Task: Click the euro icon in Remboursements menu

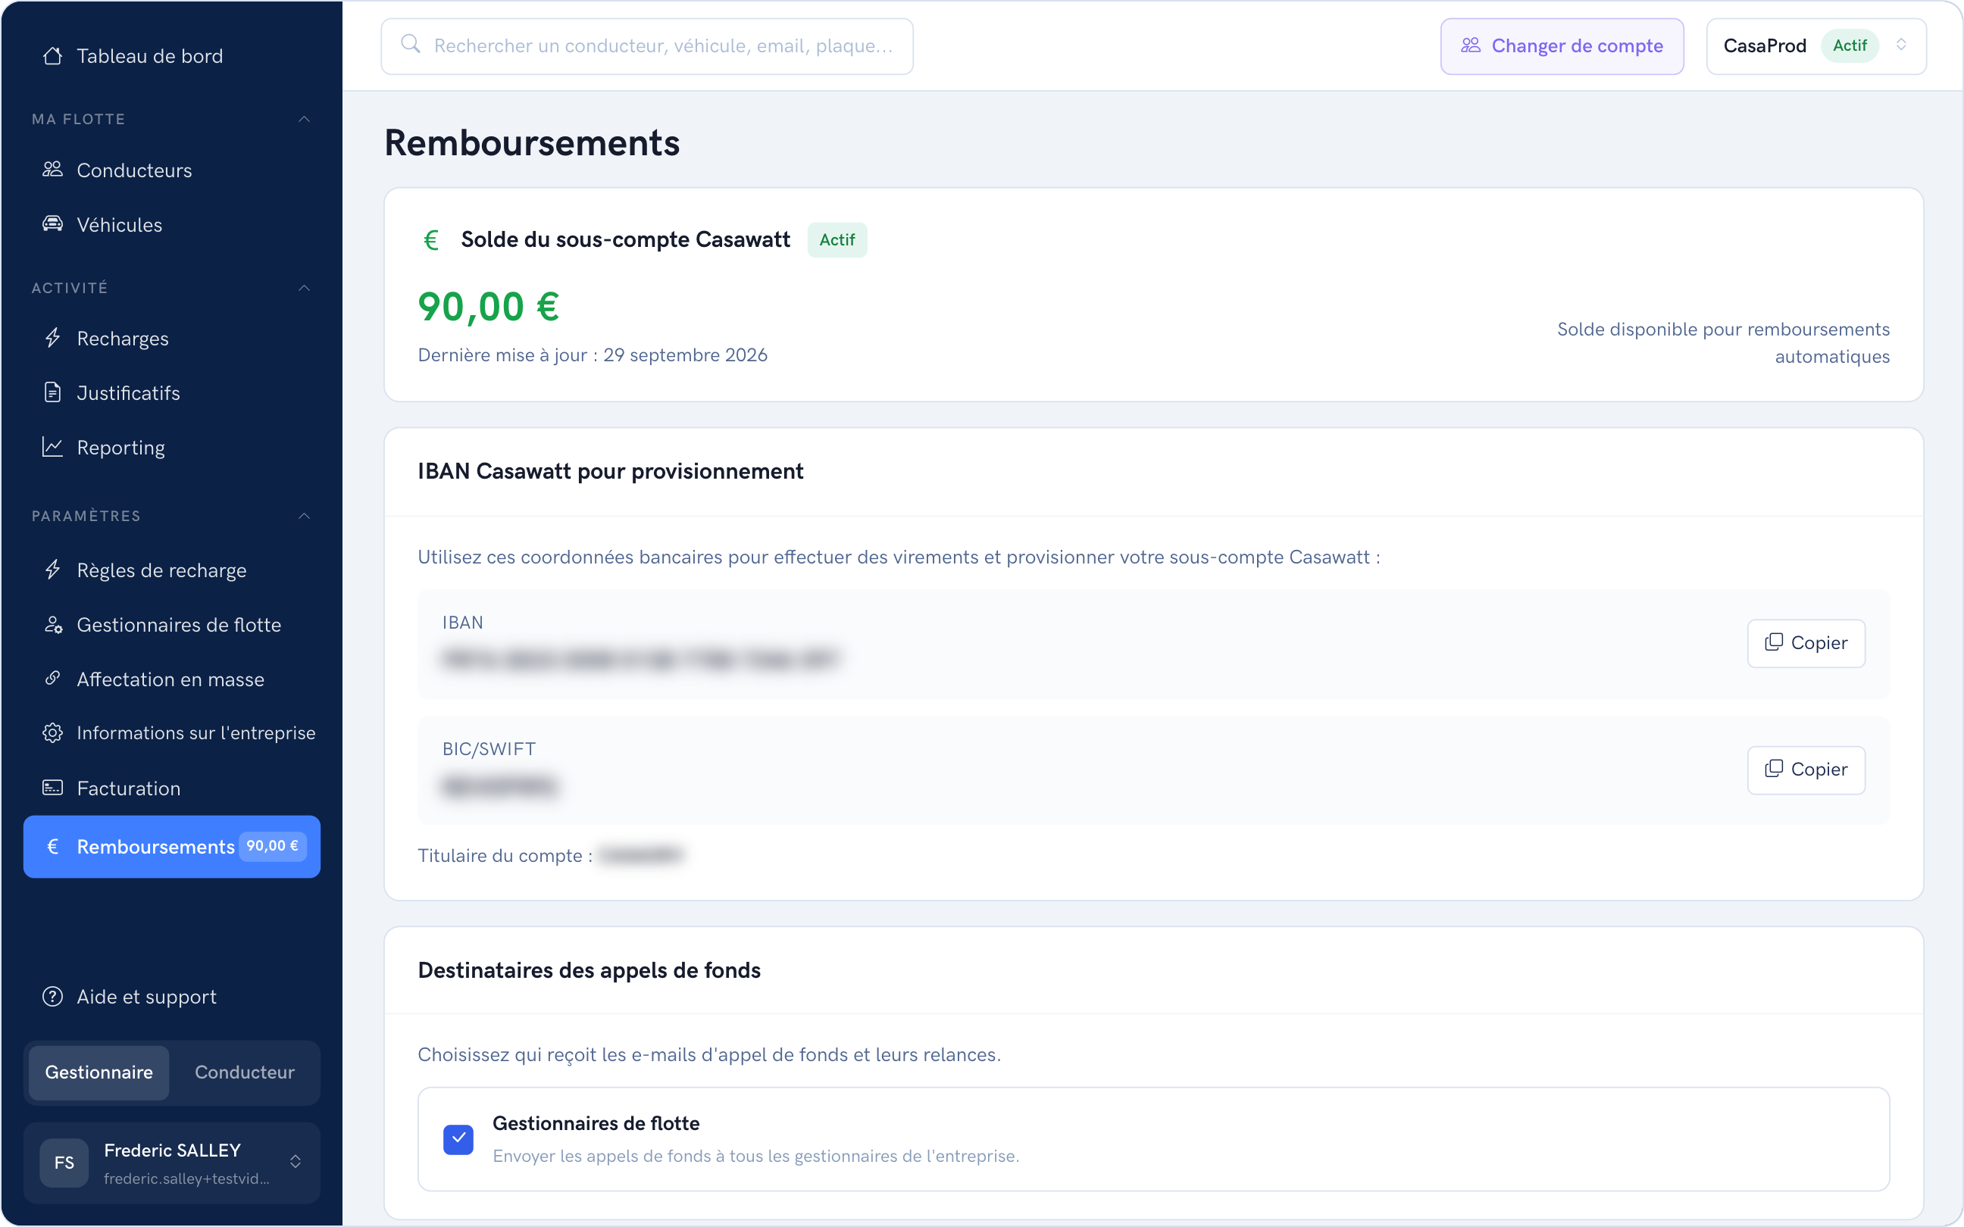Action: click(x=53, y=847)
